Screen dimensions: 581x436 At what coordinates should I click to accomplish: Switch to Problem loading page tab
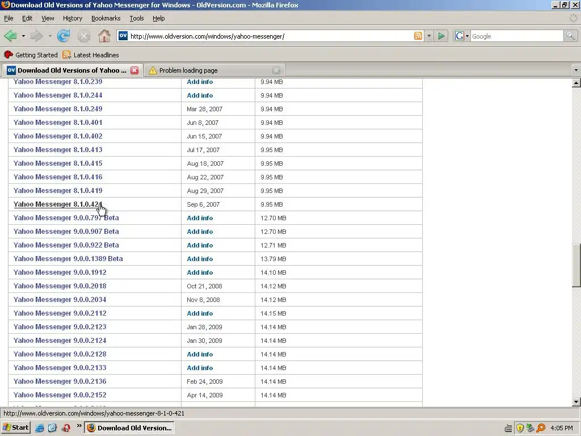click(214, 70)
